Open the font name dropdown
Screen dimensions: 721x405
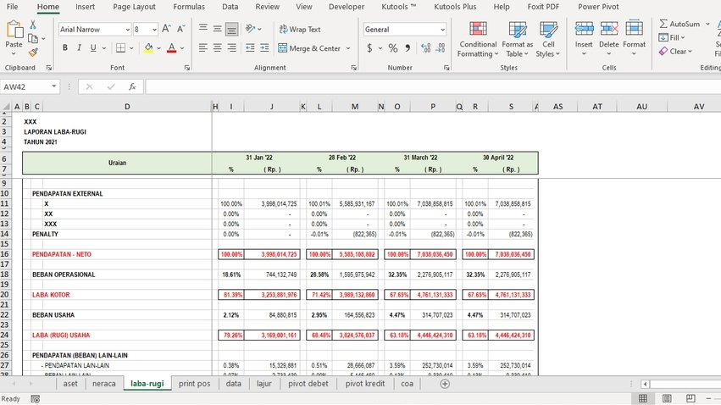pos(127,30)
